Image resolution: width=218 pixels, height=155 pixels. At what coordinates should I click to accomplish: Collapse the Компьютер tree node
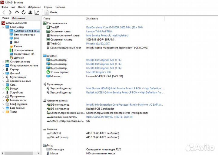[3, 27]
